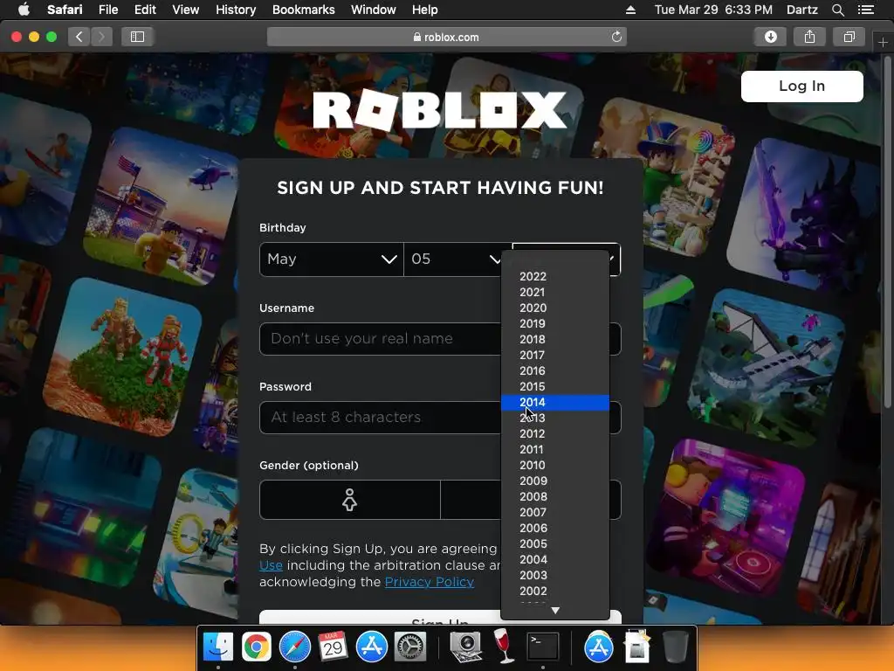Open the Bookmarks menu
894x671 pixels.
click(x=303, y=10)
